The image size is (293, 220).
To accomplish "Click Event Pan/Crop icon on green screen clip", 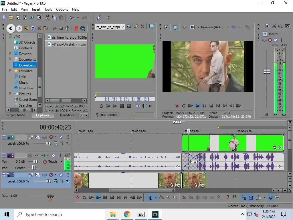I will 274,148.
